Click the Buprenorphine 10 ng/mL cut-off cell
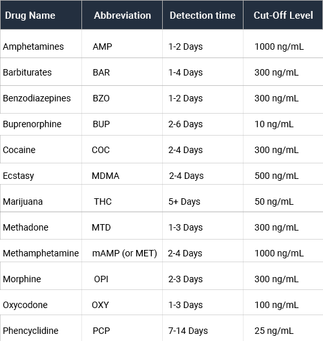 [283, 124]
